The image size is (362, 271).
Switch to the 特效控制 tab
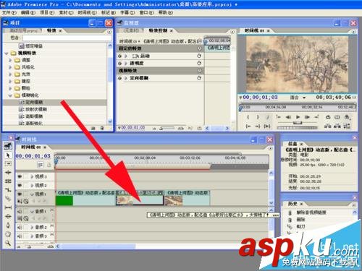point(158,30)
